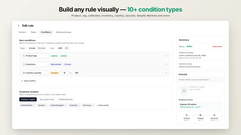The image size is (241, 135).
Task: Switch logic to OR
Action: coord(66,48)
